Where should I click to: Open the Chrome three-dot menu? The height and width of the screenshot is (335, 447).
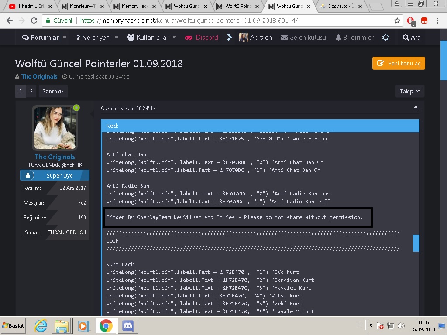click(437, 21)
